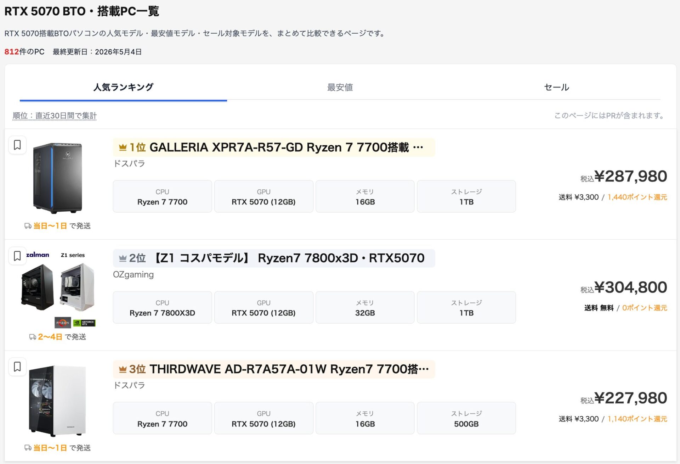
Task: Click the RTX 5070 BTO・搭載PC一覧 heading
Action: [x=81, y=11]
